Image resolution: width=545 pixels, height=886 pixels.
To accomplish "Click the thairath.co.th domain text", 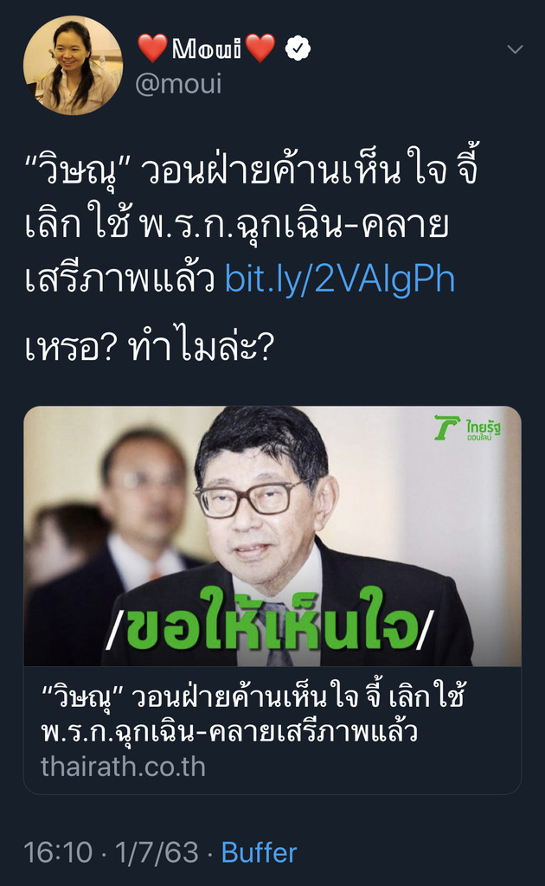I will [x=123, y=767].
